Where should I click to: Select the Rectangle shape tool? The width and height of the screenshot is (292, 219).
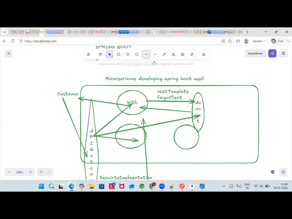click(119, 54)
